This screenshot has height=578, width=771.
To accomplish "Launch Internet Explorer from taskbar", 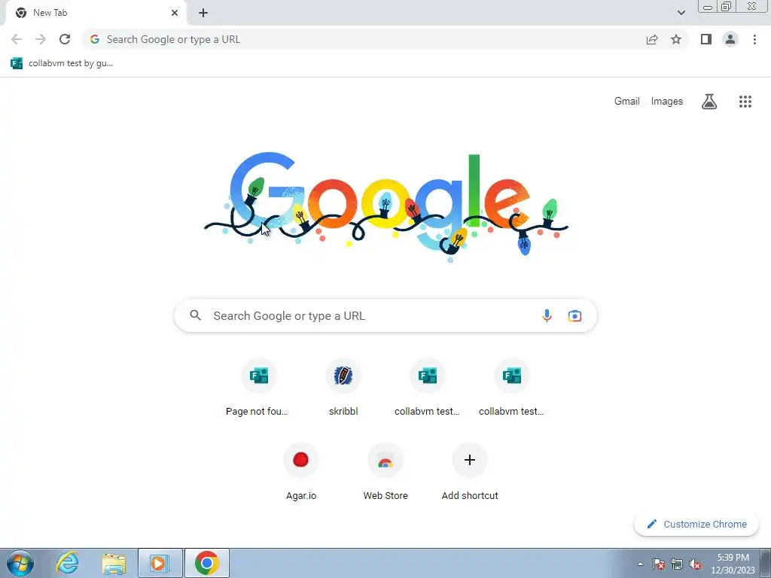I will point(68,563).
